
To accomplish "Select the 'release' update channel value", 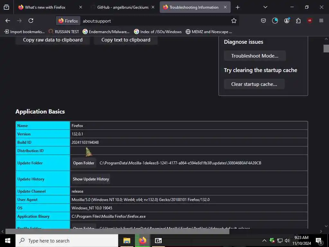I will click(x=77, y=191).
